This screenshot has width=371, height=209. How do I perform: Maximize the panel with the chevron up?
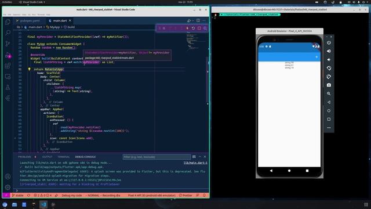(200, 157)
